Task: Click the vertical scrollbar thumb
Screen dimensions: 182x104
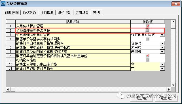Action: pyautogui.click(x=173, y=26)
